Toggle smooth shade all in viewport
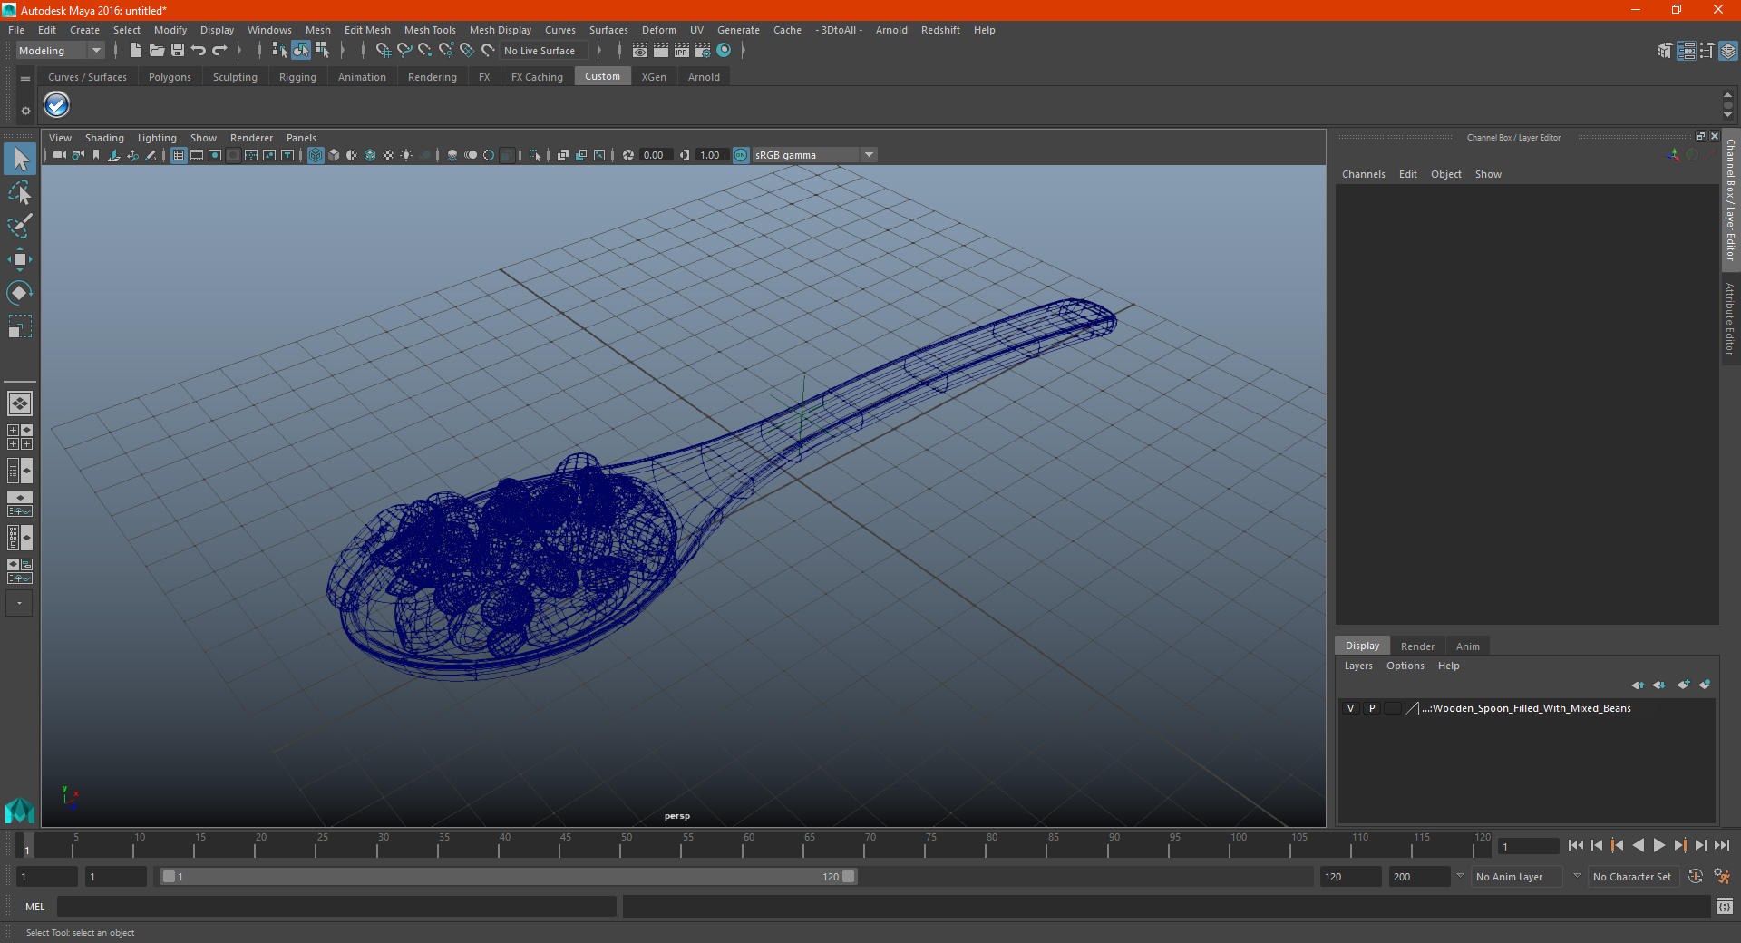 coord(334,155)
